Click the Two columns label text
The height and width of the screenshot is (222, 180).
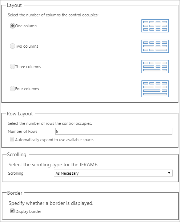tap(27, 46)
